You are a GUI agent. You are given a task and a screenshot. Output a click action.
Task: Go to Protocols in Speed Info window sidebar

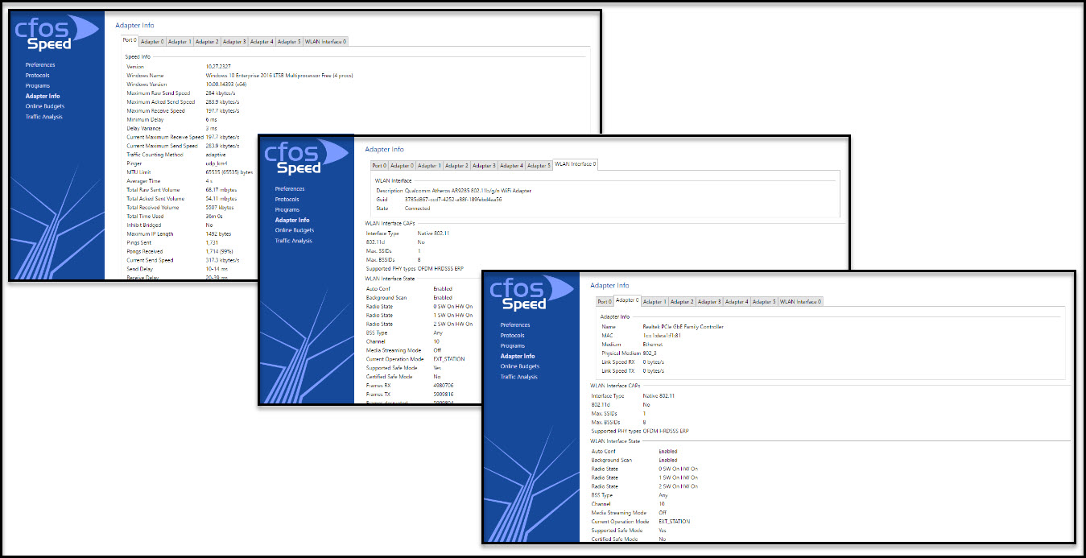pyautogui.click(x=37, y=75)
